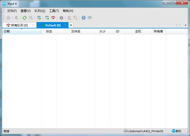190x136 pixels.
Task: Click the green refresh icon in toolbar
Action: pos(24,18)
